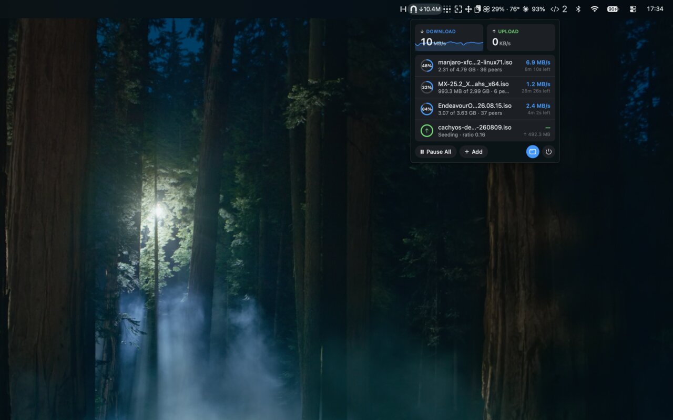The image size is (673, 420).
Task: Click the 32% progress ring for MX-25.2
Action: (427, 87)
